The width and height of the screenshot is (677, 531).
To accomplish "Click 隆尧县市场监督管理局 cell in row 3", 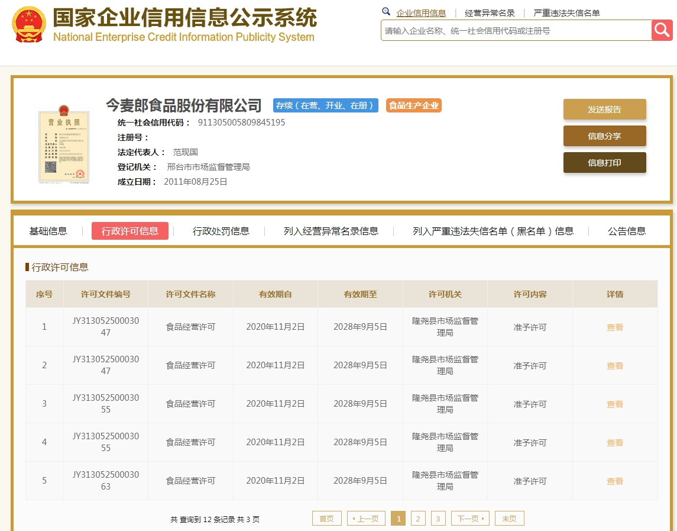I will (x=445, y=404).
